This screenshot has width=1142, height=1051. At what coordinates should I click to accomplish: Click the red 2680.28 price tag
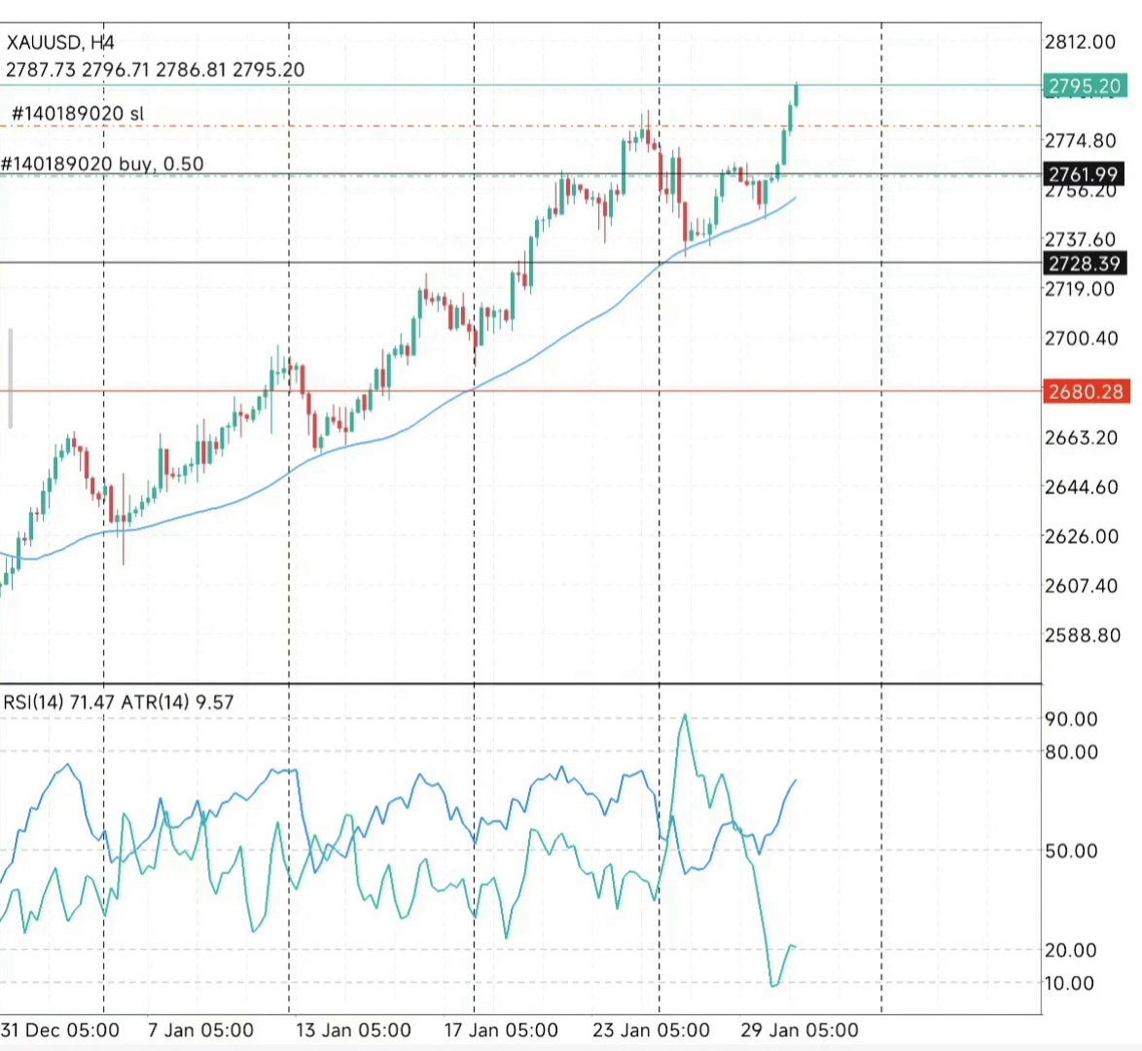(1085, 392)
